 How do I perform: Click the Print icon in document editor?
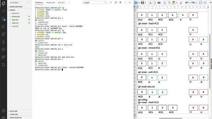159,3
